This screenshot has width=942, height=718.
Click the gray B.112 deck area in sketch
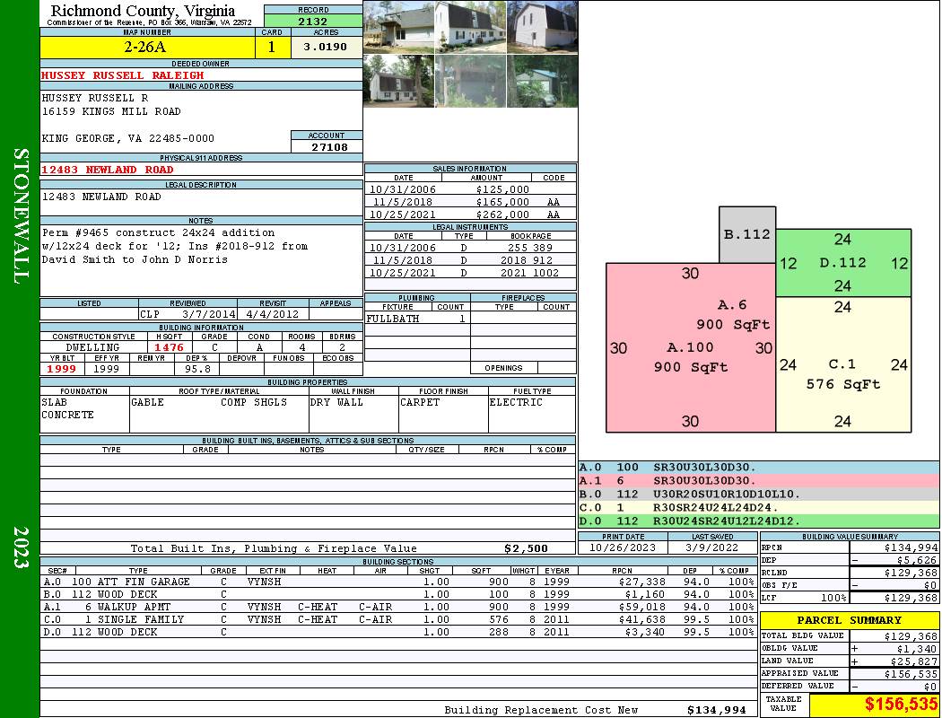click(746, 235)
